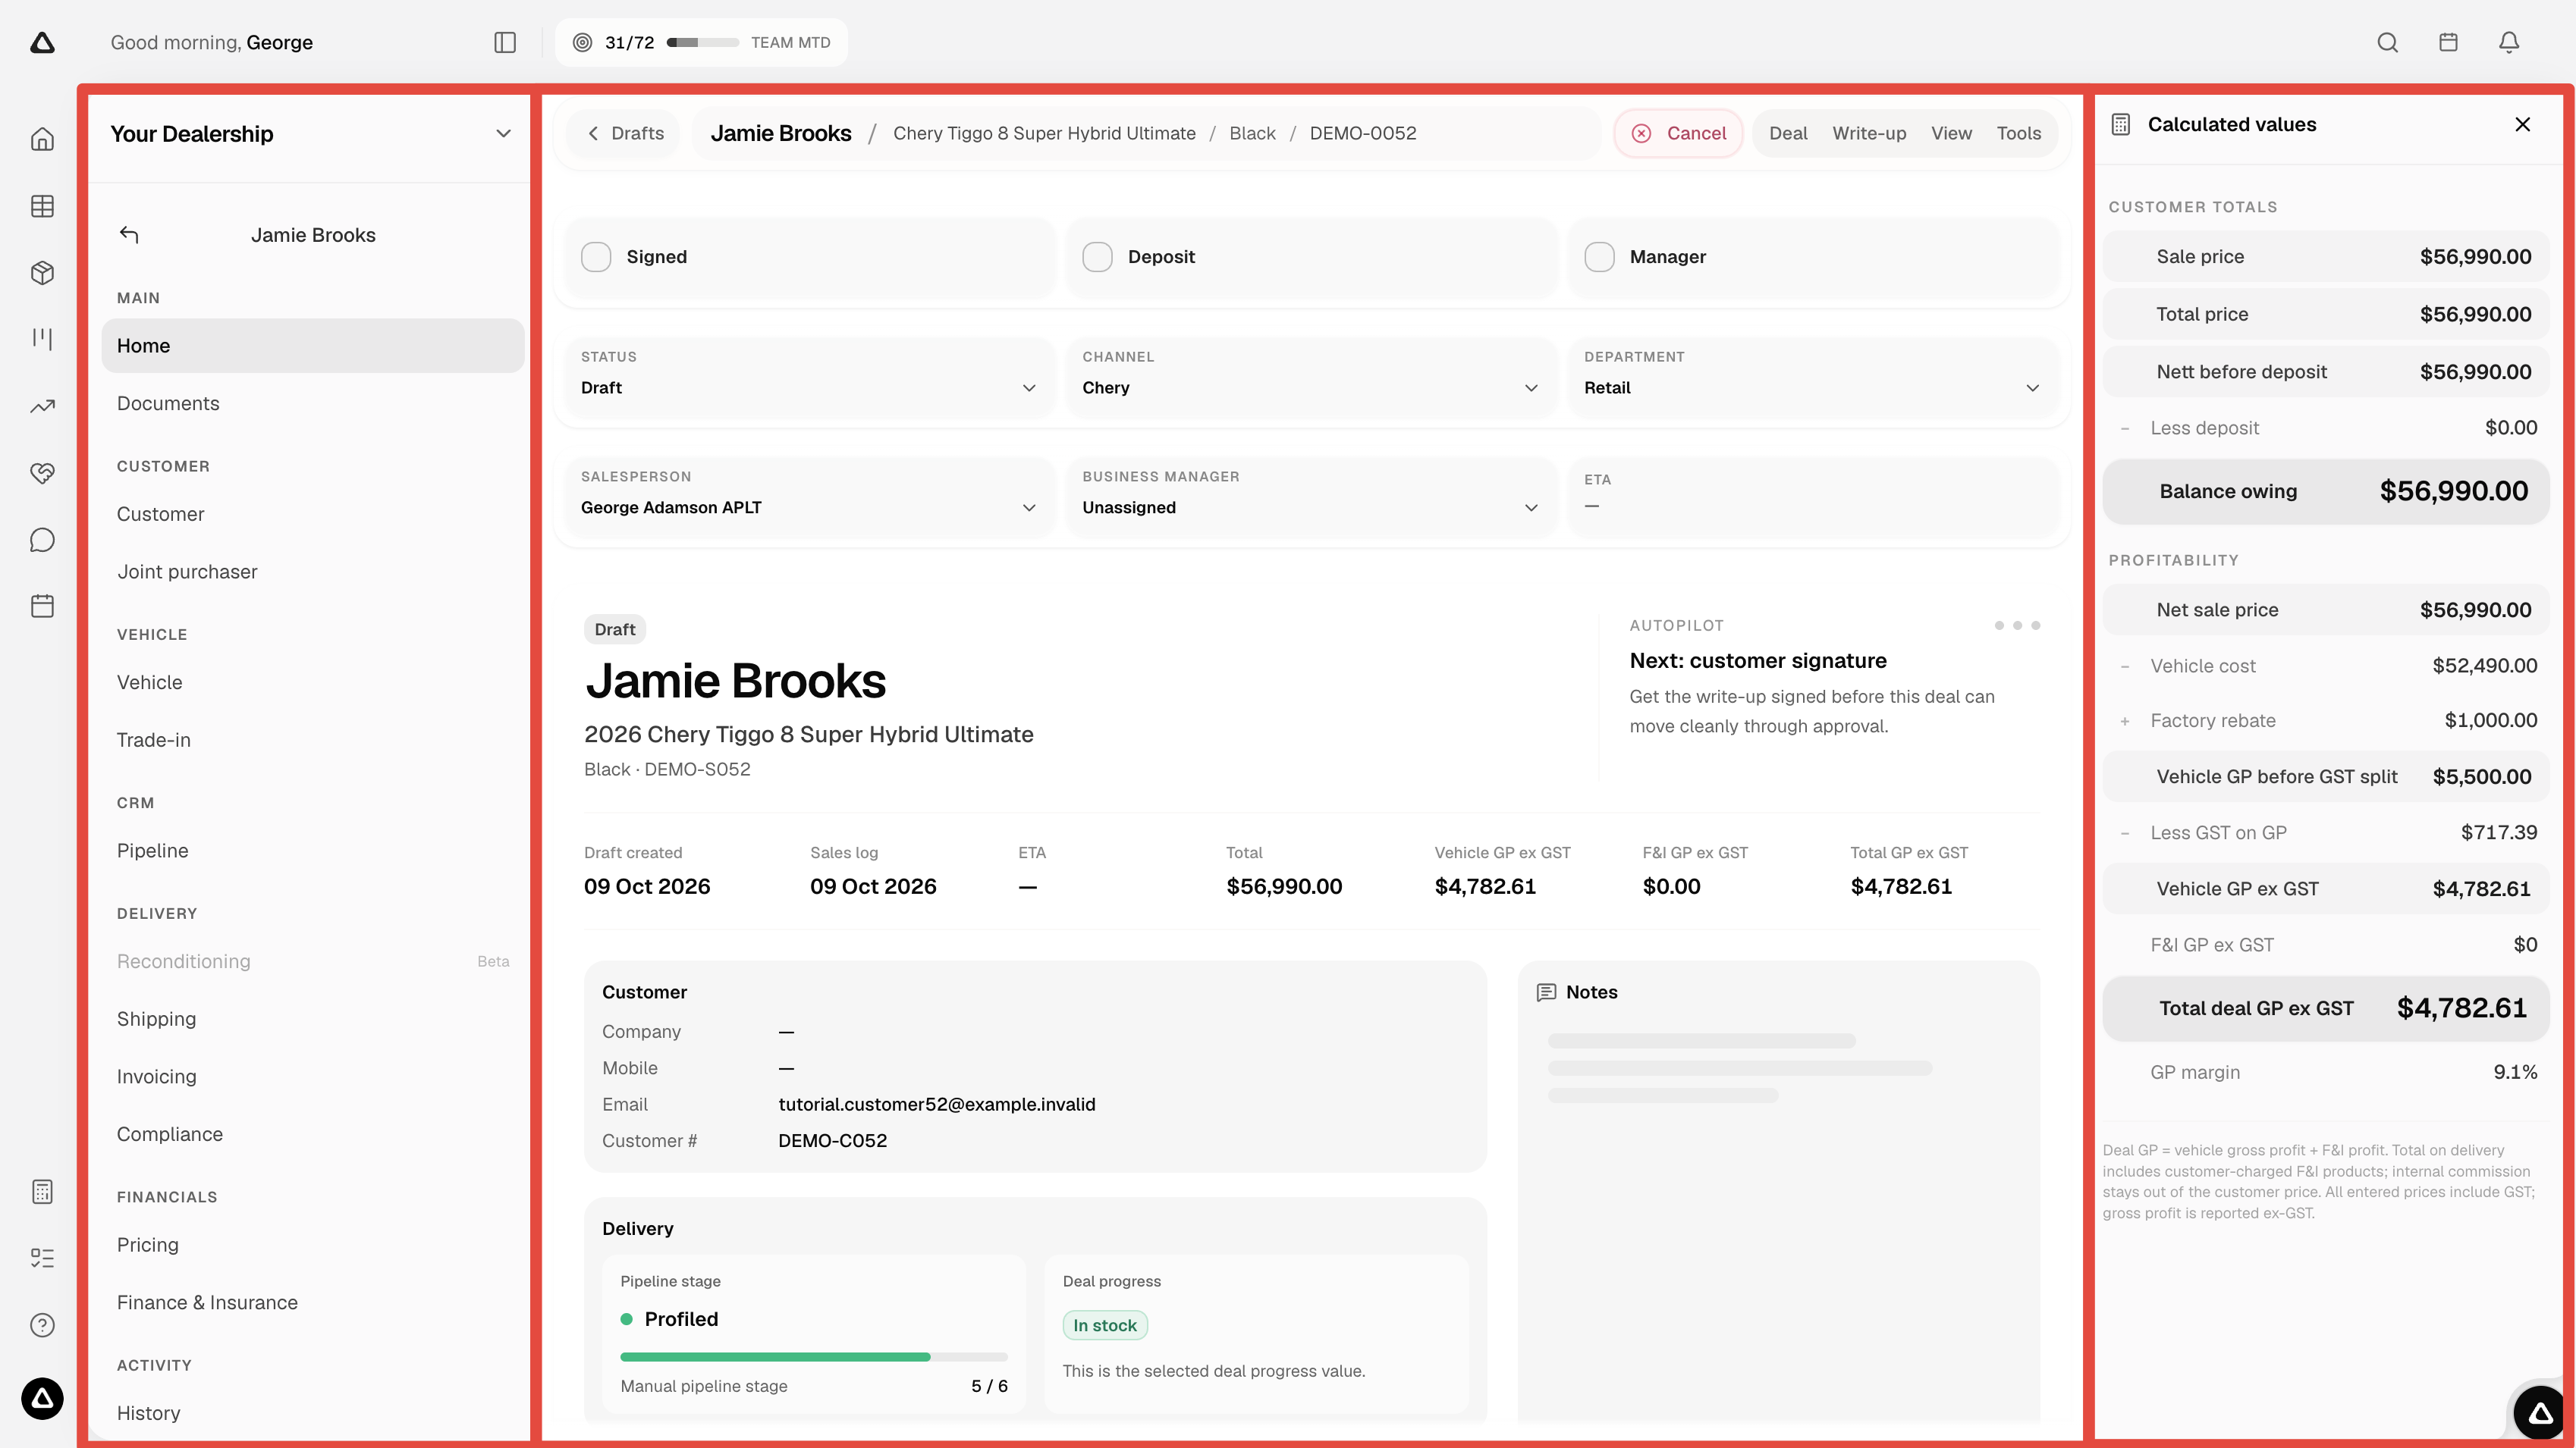Screen dimensions: 2576x1448
Task: Click the target icon beside 31/72
Action: point(582,42)
